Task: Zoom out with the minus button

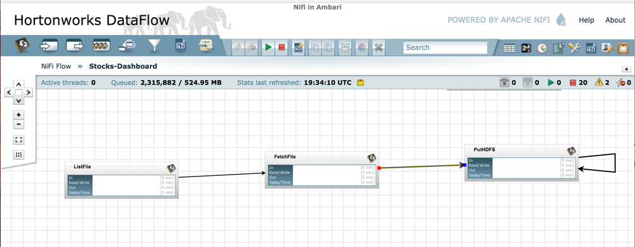Action: (x=18, y=124)
